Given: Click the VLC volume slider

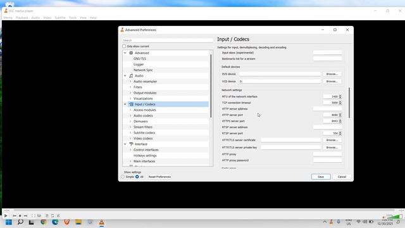Looking at the screenshot, I should [394, 217].
